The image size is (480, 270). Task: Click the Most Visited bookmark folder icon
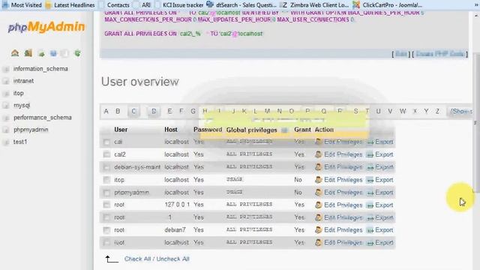[x=5, y=4]
